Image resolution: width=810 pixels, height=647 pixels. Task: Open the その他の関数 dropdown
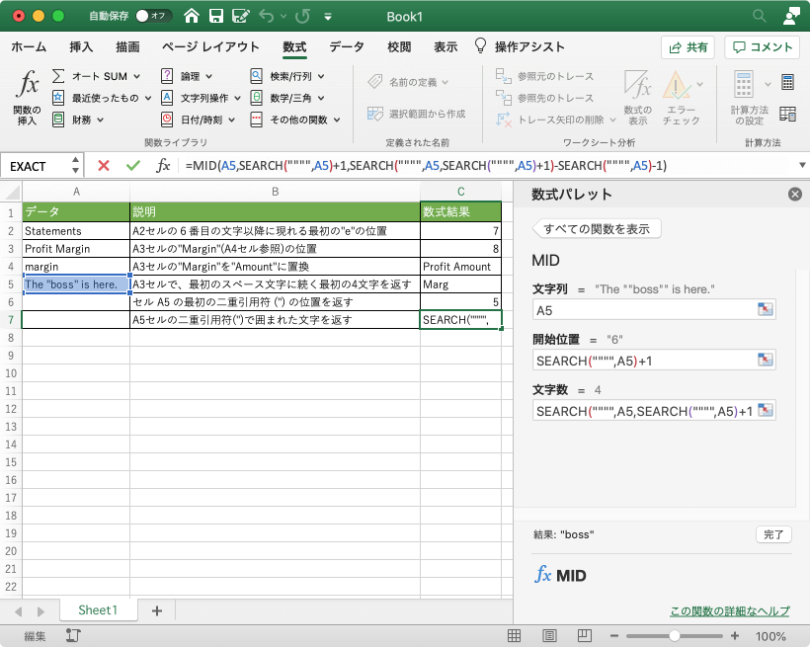[295, 120]
